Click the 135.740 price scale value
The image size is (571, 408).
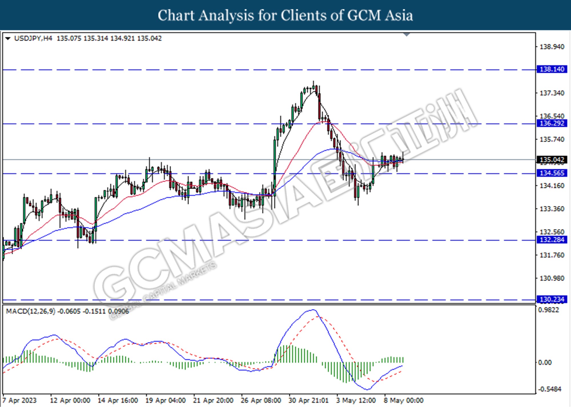(x=552, y=139)
